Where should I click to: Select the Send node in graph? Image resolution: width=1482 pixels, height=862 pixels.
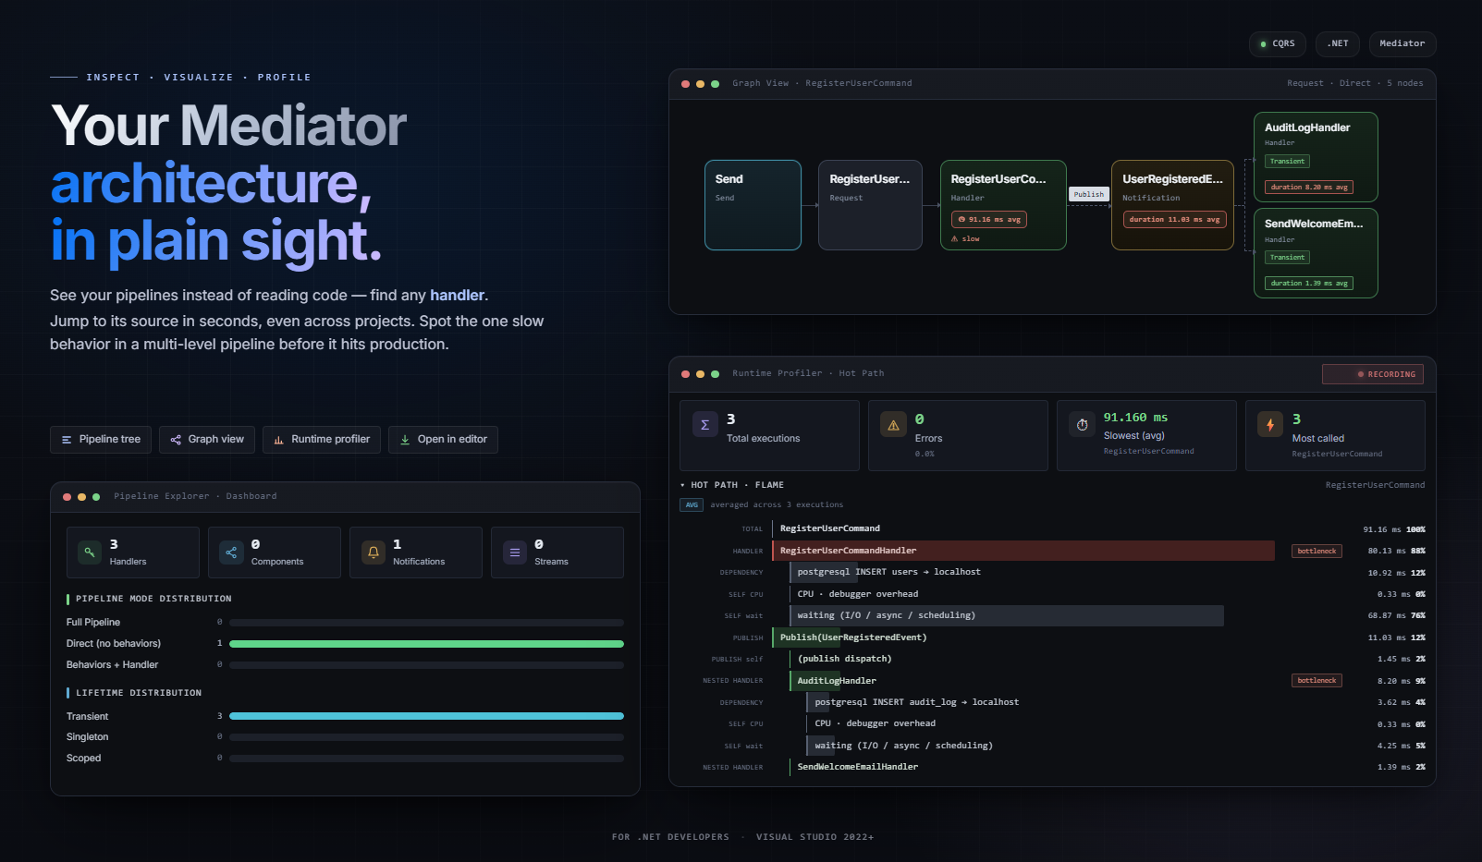753,205
